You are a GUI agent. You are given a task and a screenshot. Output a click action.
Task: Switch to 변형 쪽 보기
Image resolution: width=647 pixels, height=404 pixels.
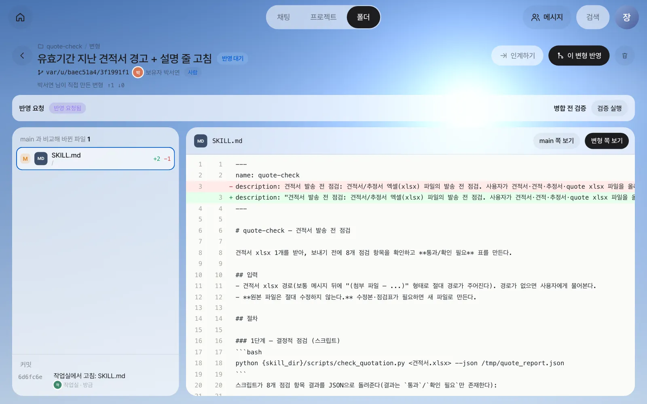pos(607,141)
